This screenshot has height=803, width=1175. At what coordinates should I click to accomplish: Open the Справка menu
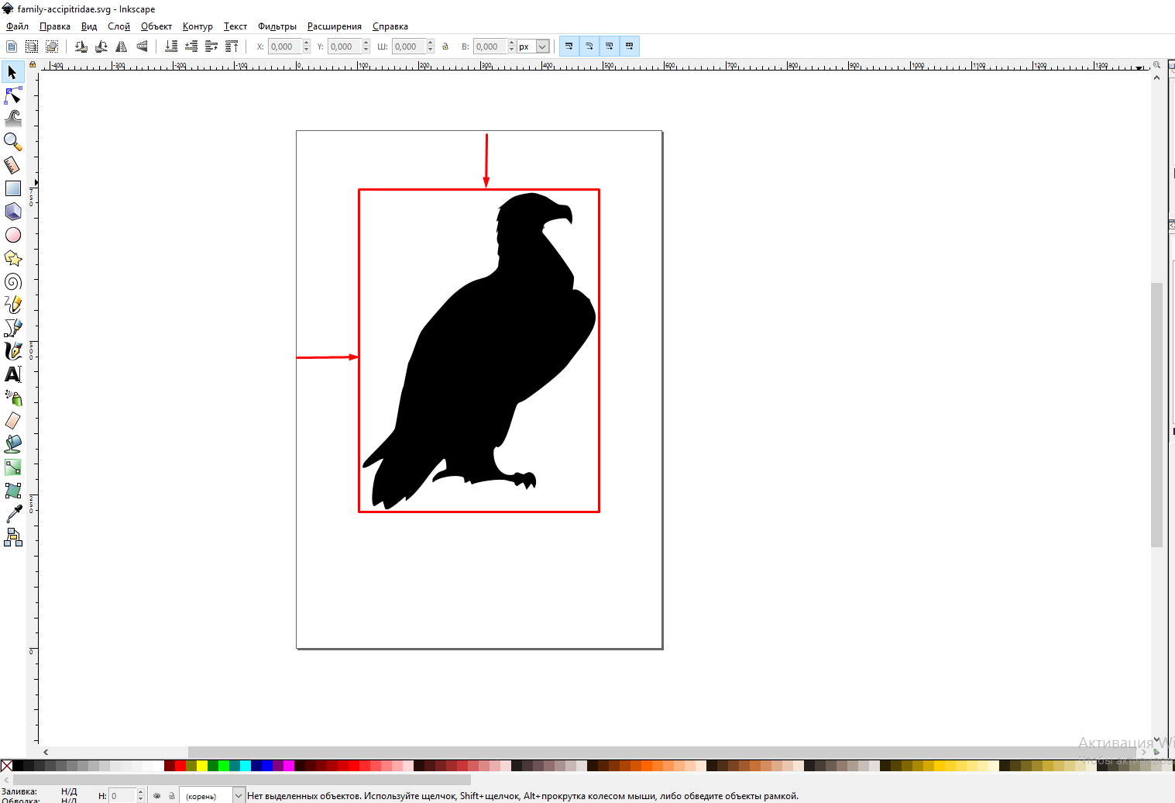tap(390, 26)
